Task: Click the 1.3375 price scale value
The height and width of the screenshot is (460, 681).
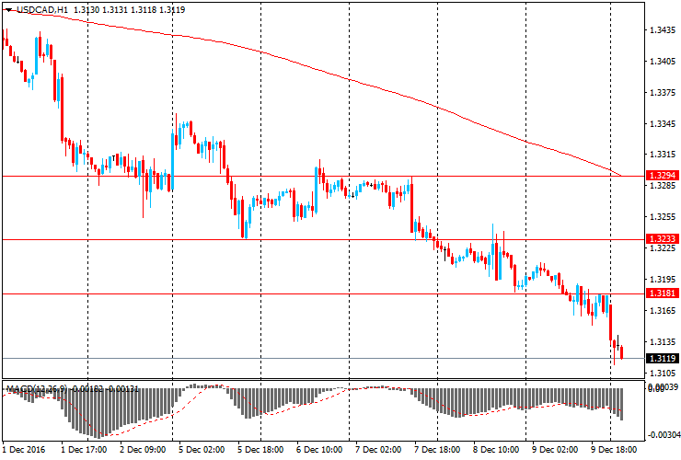Action: (x=663, y=93)
